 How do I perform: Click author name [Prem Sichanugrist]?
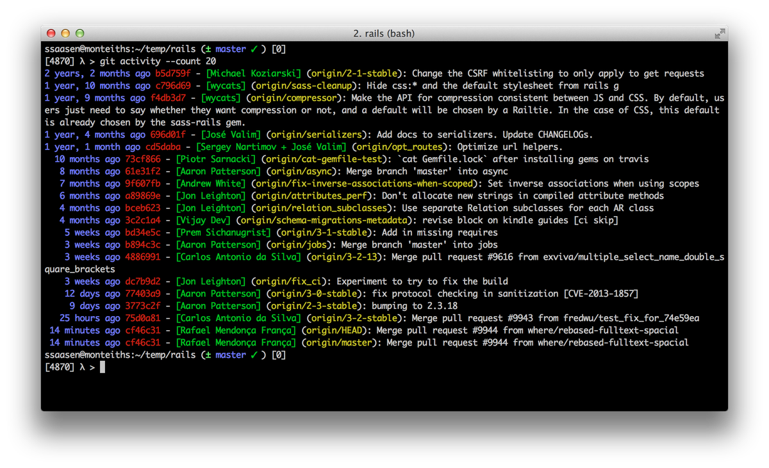(223, 232)
